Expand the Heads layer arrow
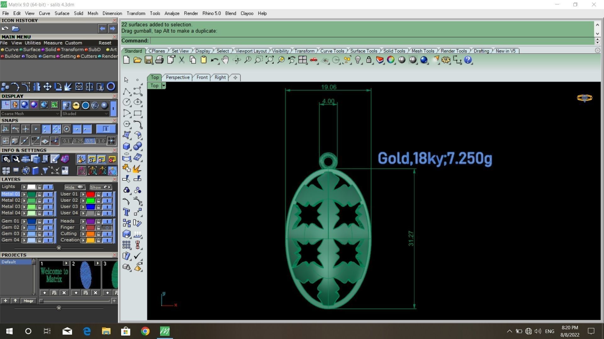The image size is (604, 339). coord(83,221)
